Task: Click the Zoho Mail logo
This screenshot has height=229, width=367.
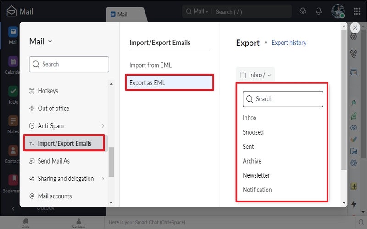Action: click(11, 11)
